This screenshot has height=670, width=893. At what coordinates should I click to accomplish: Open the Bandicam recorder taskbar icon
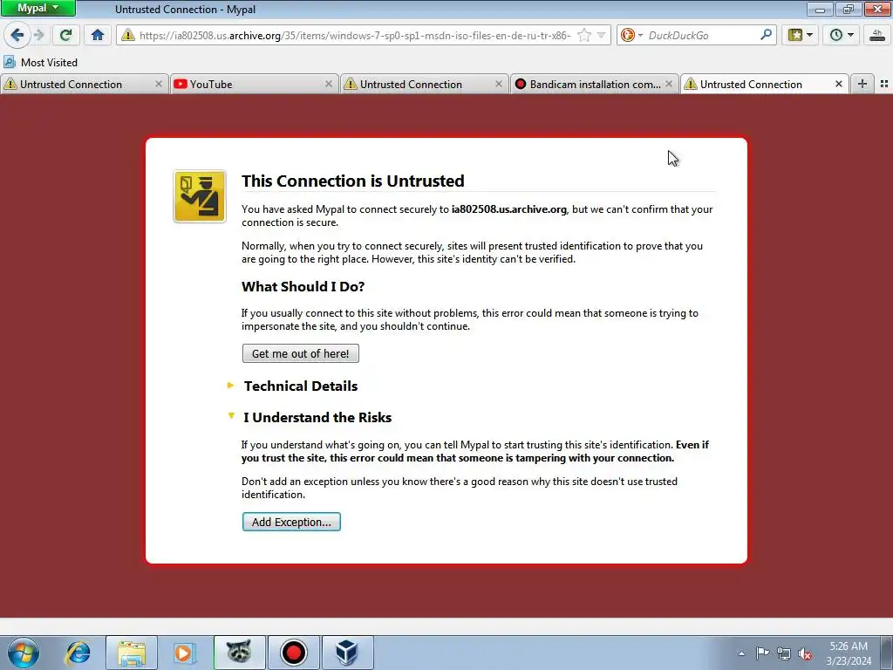pos(293,653)
